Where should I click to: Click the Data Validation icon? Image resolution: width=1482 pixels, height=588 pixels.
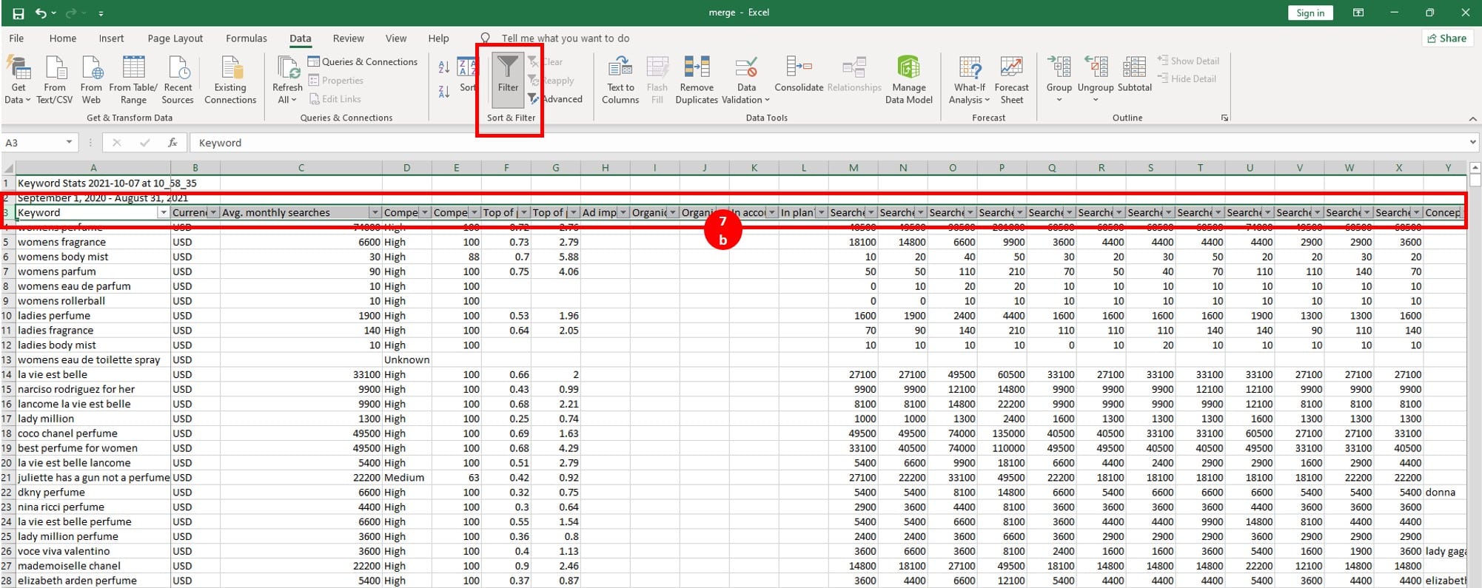[746, 69]
